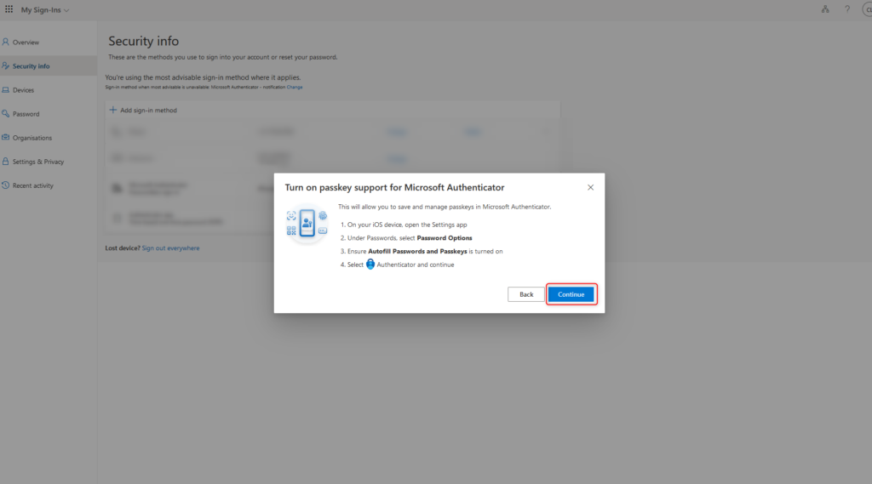Viewport: 872px width, 484px height.
Task: Click the Recent activity clock icon
Action: coord(6,185)
